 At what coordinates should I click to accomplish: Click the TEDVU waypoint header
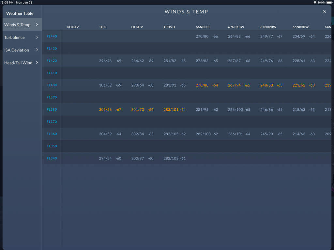tap(169, 27)
